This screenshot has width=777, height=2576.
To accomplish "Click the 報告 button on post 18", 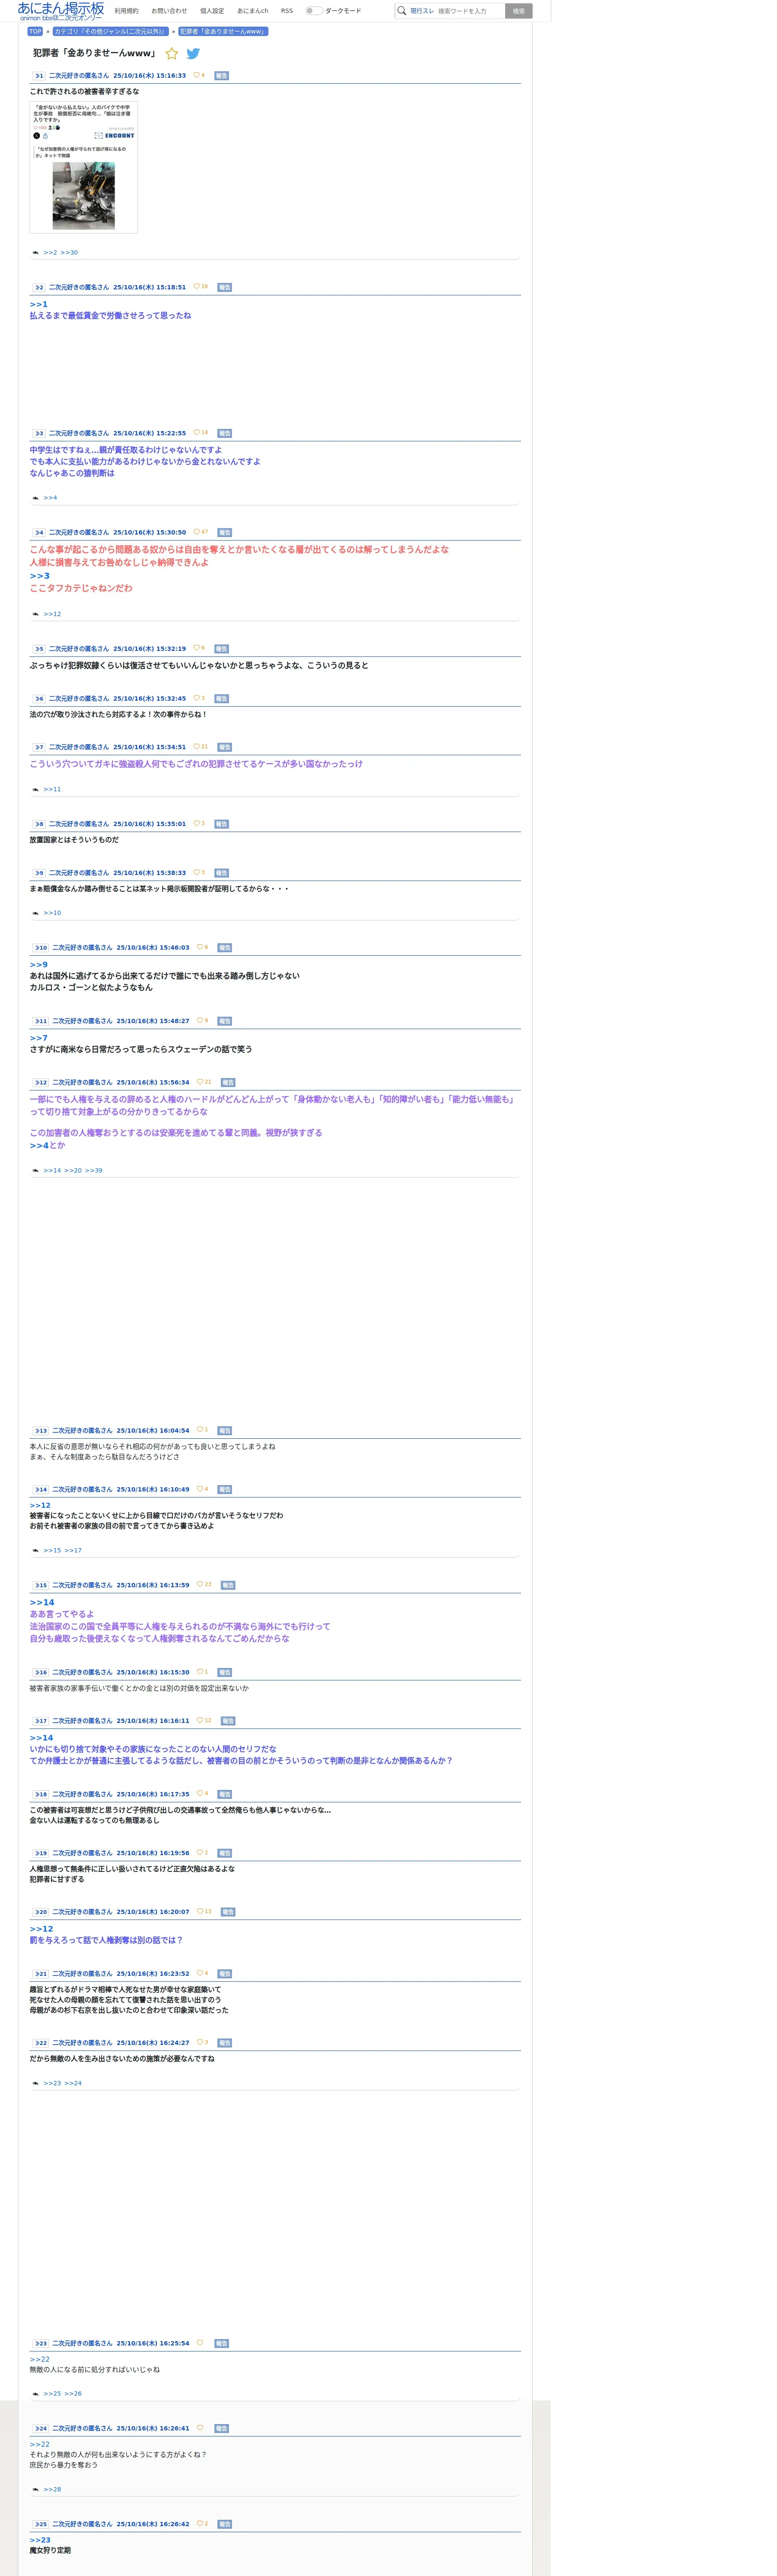I will [x=225, y=1795].
